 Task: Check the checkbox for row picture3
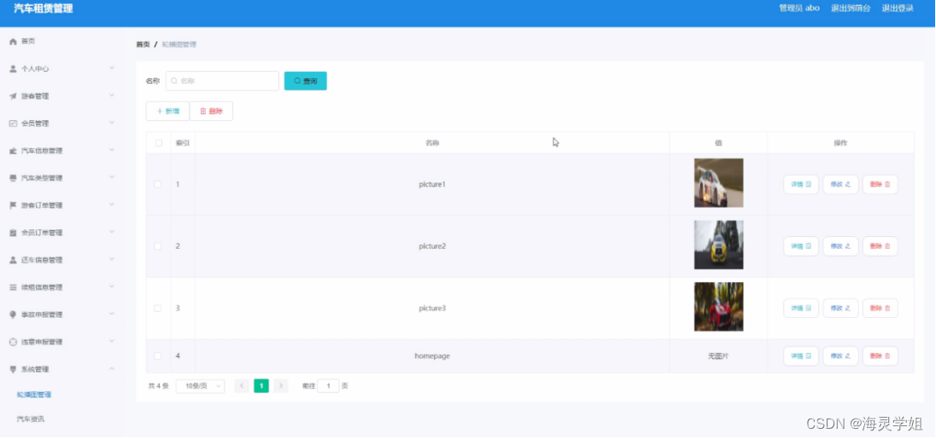(x=158, y=308)
